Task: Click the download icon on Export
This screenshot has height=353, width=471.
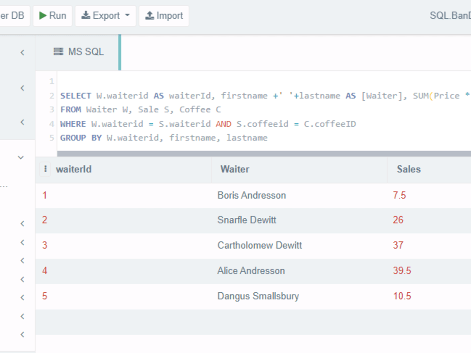Action: tap(86, 15)
